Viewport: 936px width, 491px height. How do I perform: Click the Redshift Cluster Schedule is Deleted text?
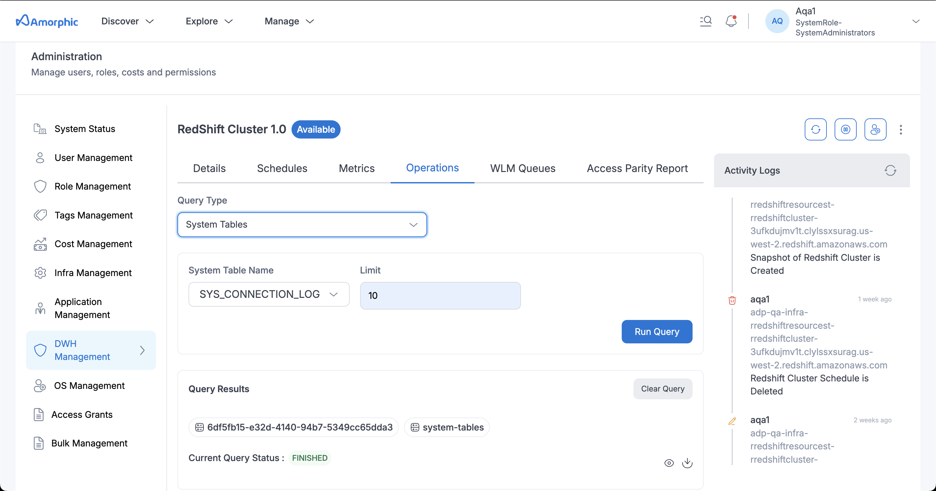809,385
